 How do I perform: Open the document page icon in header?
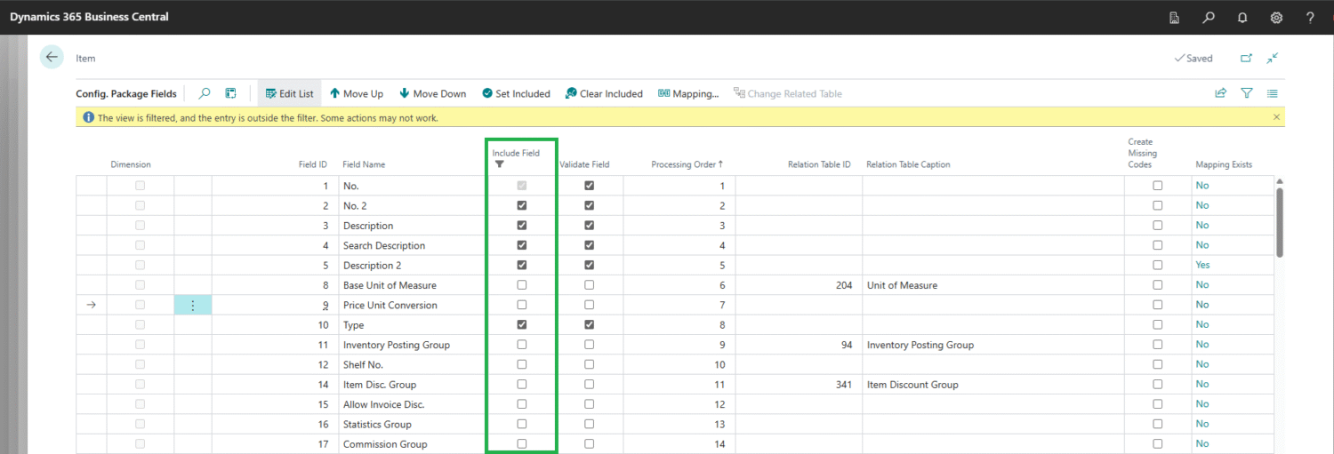1174,17
